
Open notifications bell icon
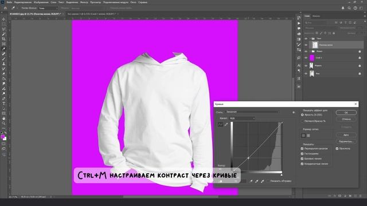(x=343, y=8)
